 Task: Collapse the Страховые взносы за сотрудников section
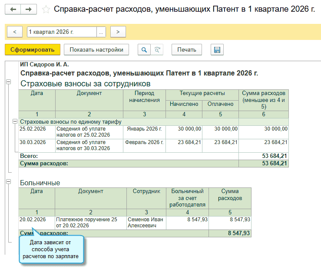tap(8, 82)
